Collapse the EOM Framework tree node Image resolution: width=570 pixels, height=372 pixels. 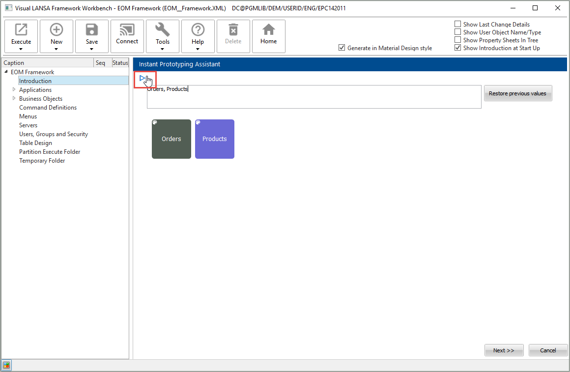pyautogui.click(x=6, y=72)
